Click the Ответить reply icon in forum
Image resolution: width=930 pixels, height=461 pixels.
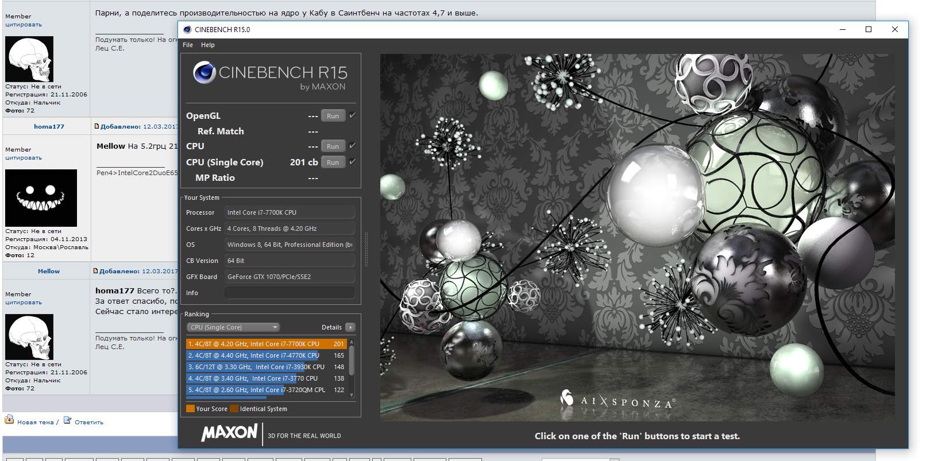[67, 420]
